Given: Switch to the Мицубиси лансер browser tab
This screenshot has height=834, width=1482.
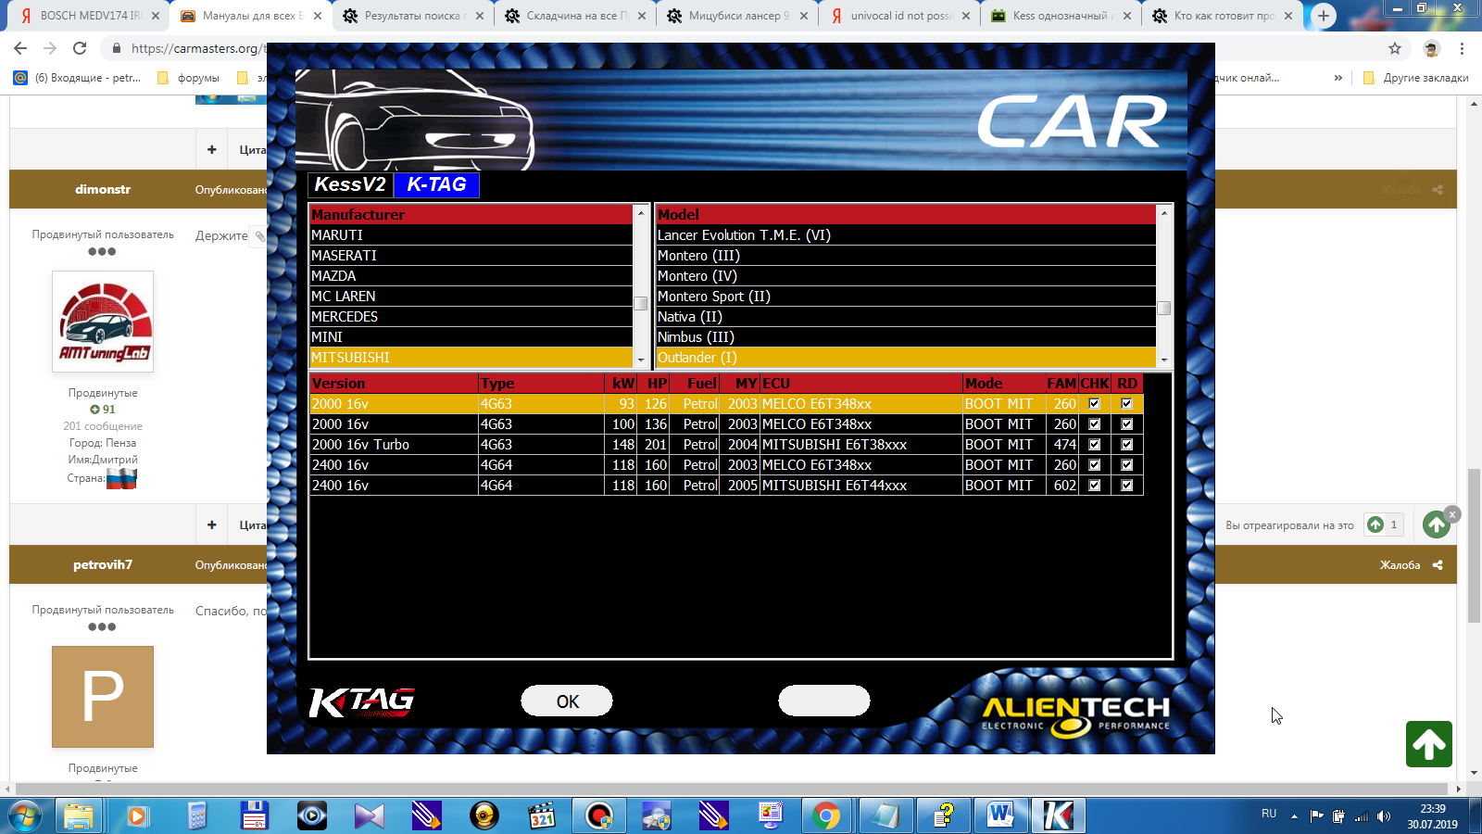Looking at the screenshot, I should point(736,16).
